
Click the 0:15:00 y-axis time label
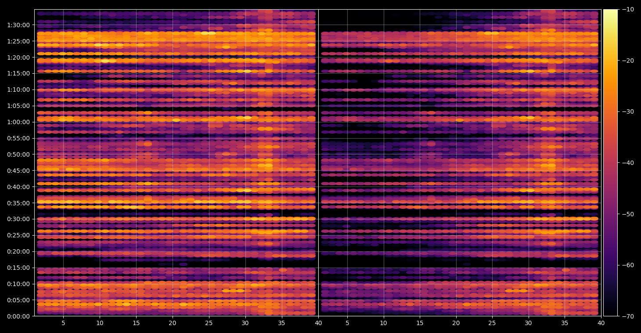point(18,268)
